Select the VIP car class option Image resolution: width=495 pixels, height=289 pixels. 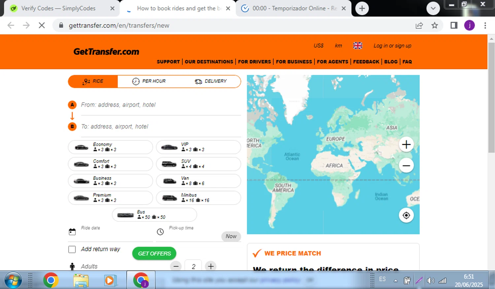tap(198, 147)
